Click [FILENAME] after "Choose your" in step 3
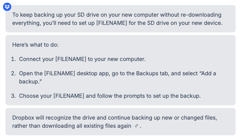 [69, 96]
